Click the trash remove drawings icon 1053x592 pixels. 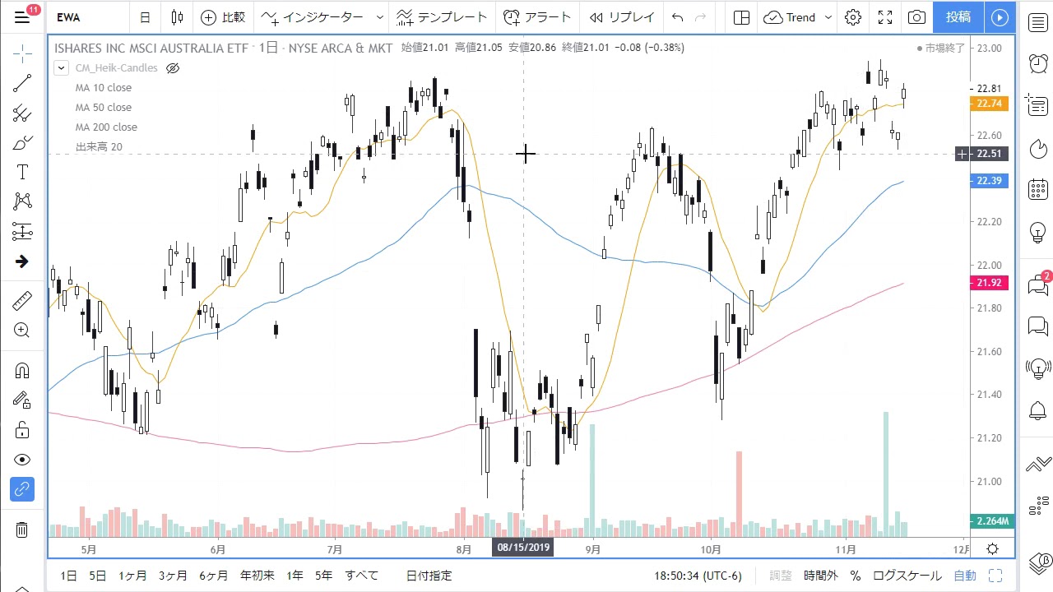(22, 530)
